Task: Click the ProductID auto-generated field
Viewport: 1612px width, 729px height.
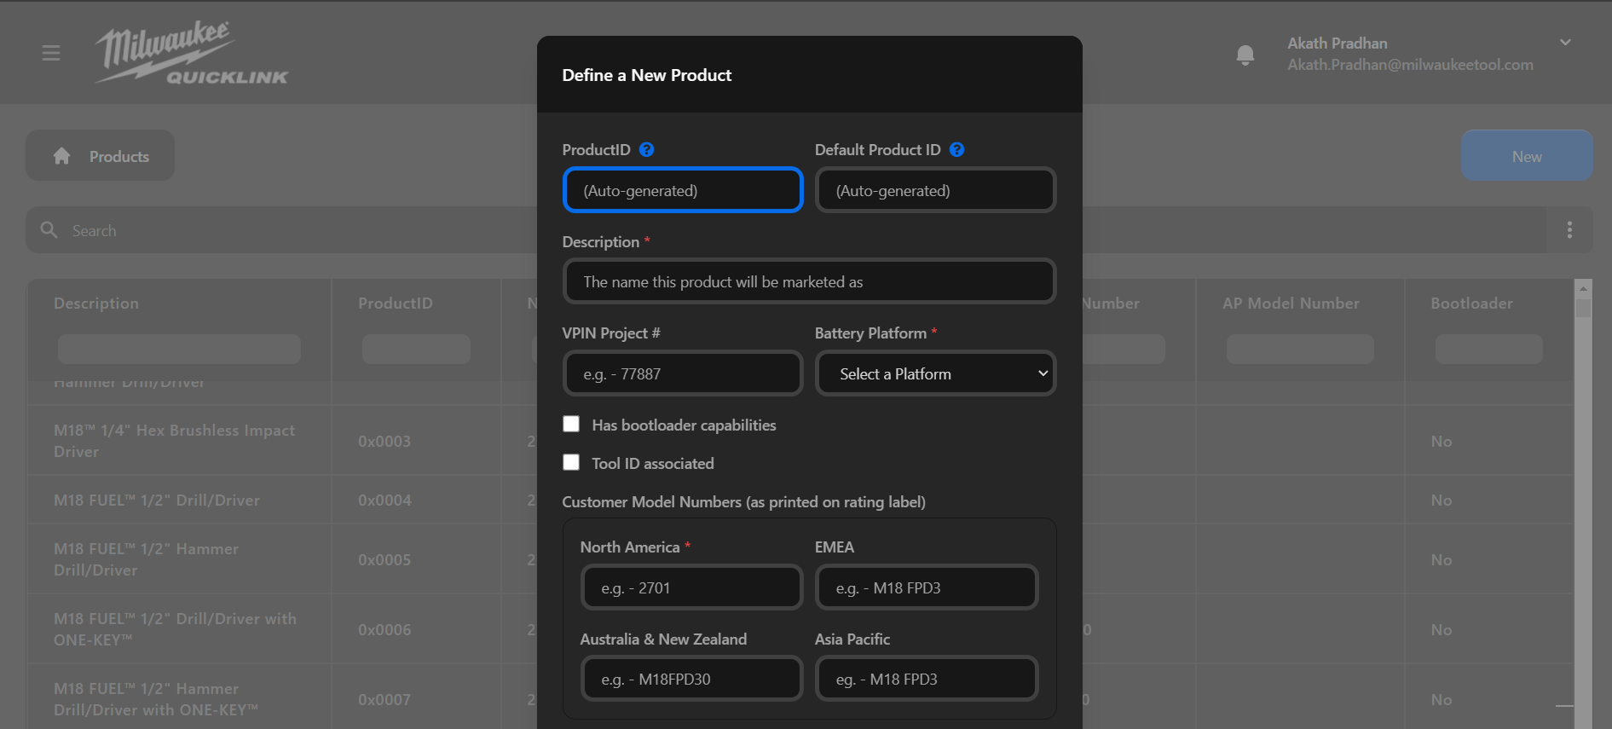Action: [683, 190]
